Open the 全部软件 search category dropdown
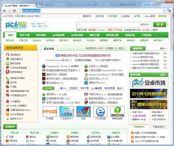This screenshot has width=174, height=146. (145, 24)
